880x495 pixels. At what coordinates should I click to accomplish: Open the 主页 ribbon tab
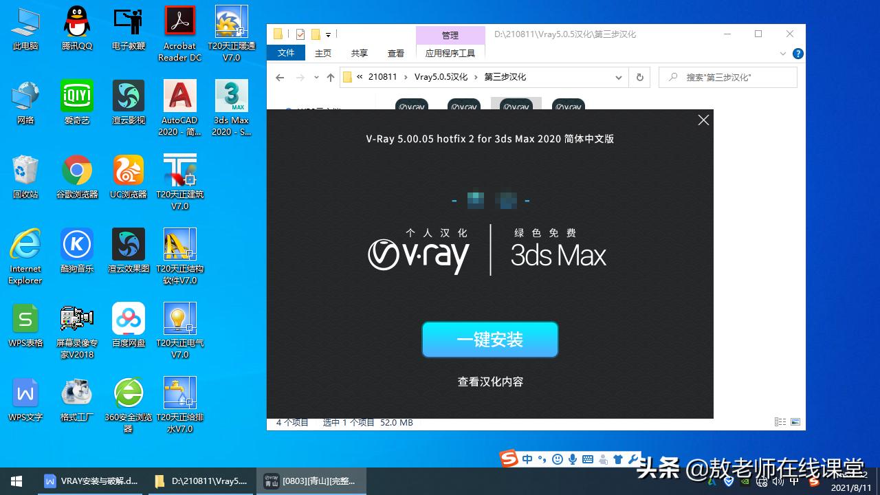tap(322, 53)
